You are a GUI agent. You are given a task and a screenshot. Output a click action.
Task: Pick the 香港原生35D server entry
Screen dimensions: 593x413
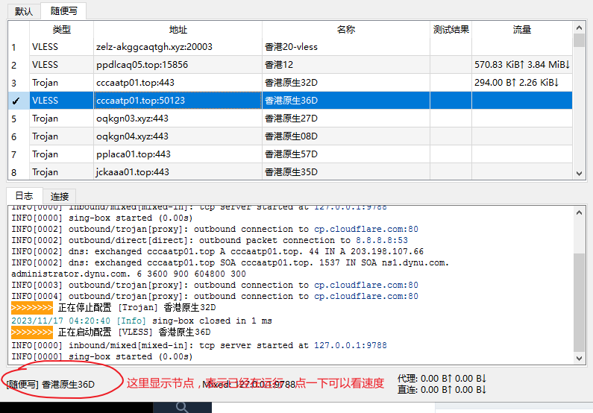tap(291, 172)
